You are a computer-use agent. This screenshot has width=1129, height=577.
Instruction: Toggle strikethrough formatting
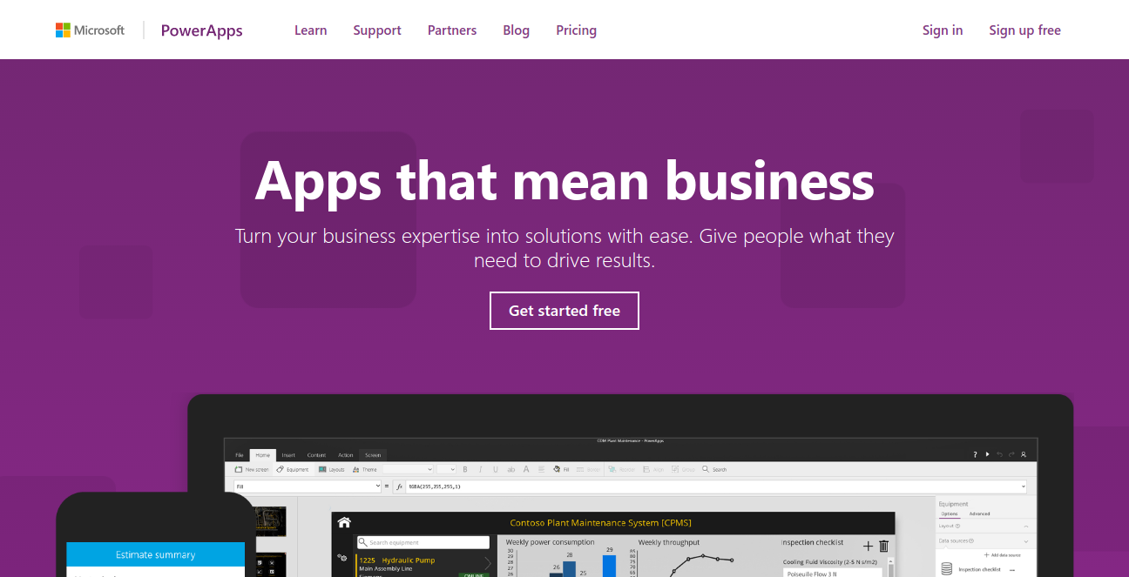510,469
